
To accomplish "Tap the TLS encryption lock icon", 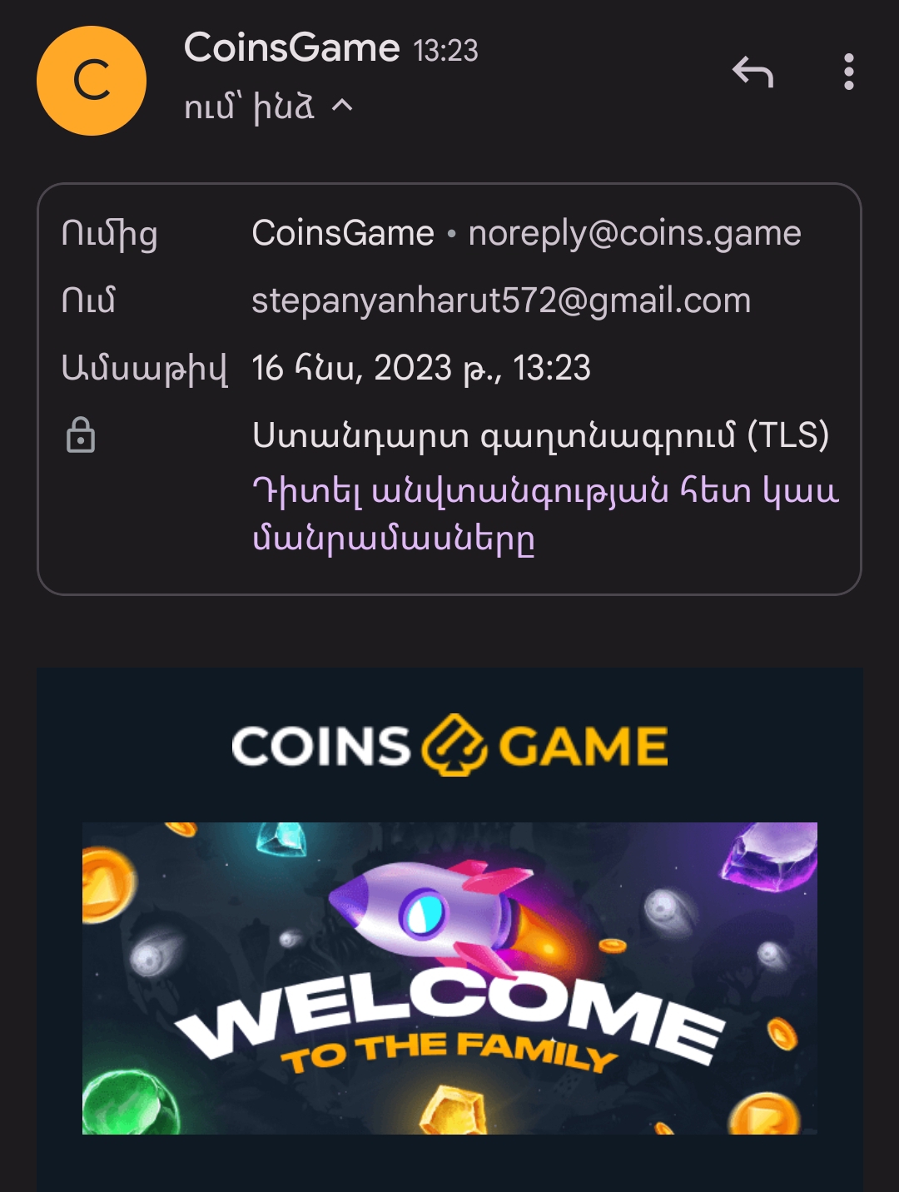I will (81, 435).
